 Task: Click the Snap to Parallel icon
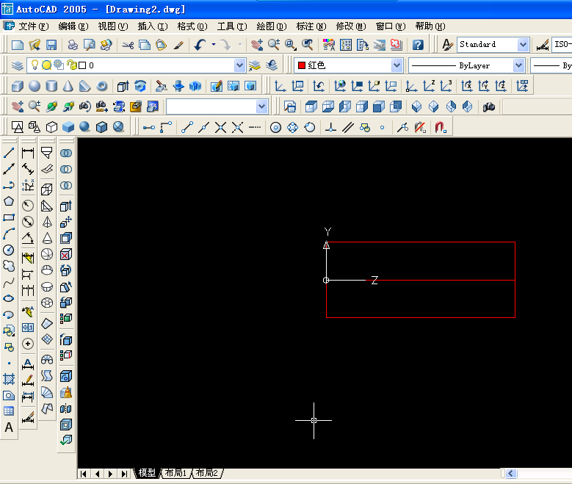click(x=348, y=127)
